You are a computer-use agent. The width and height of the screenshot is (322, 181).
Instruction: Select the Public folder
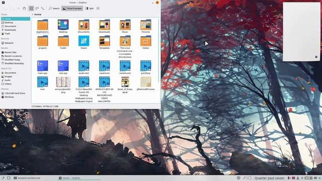coord(63,41)
